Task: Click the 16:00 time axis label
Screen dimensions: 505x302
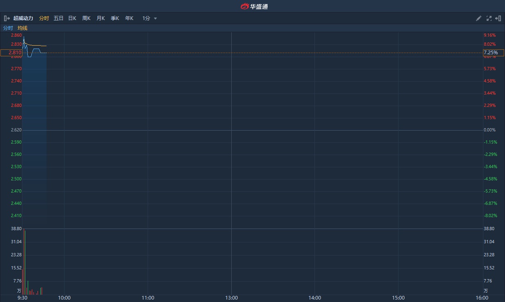Action: (482, 298)
